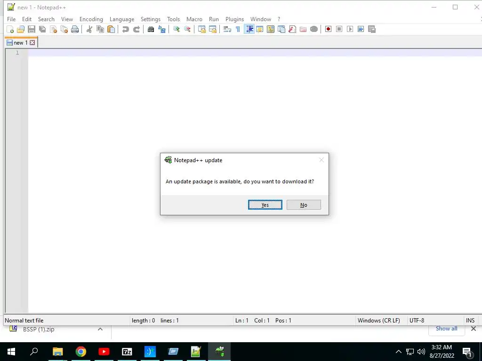Open the Macro menu

click(x=194, y=19)
